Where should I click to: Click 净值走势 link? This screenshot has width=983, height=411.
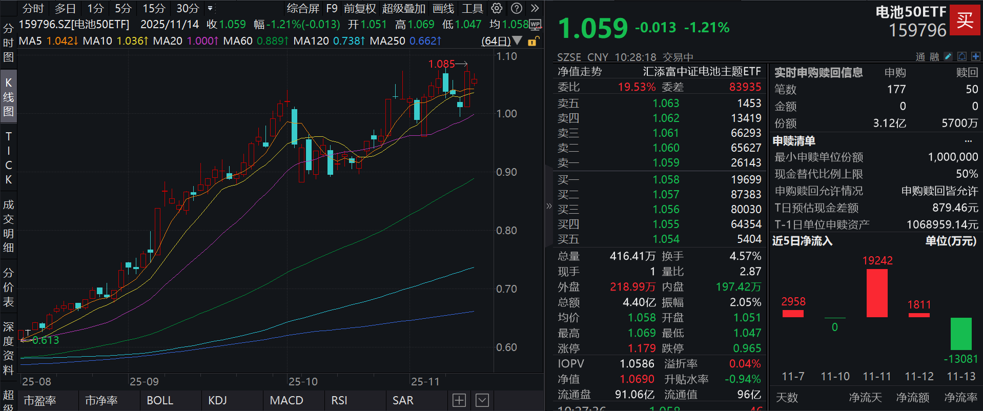coord(580,72)
